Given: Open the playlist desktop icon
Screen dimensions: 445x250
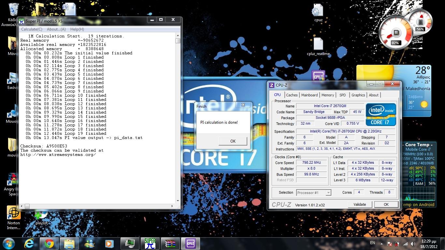Looking at the screenshot, I should click(41, 217).
